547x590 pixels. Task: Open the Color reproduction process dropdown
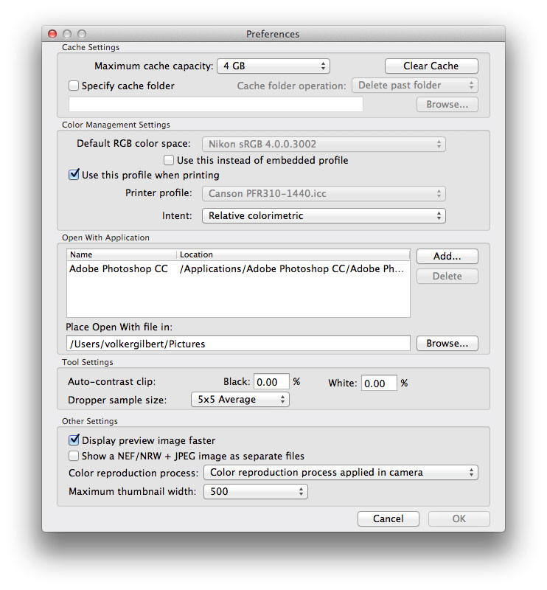(x=341, y=473)
